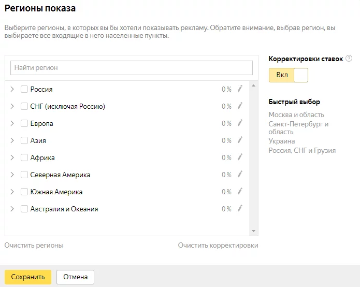Quick-select Украина region

[282, 141]
